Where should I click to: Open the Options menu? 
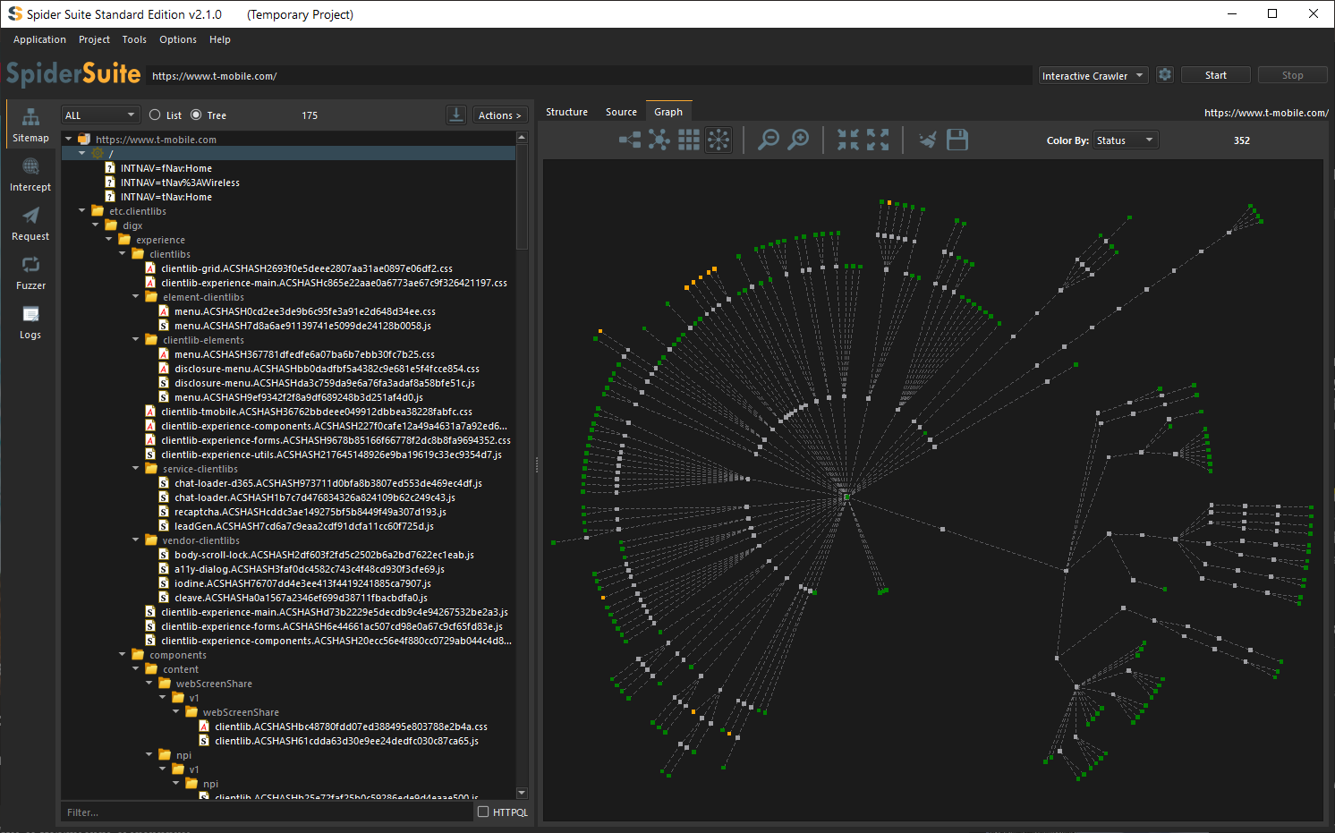(x=178, y=39)
